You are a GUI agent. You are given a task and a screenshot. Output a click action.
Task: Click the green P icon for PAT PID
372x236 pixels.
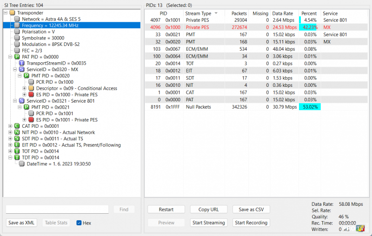(x=17, y=57)
